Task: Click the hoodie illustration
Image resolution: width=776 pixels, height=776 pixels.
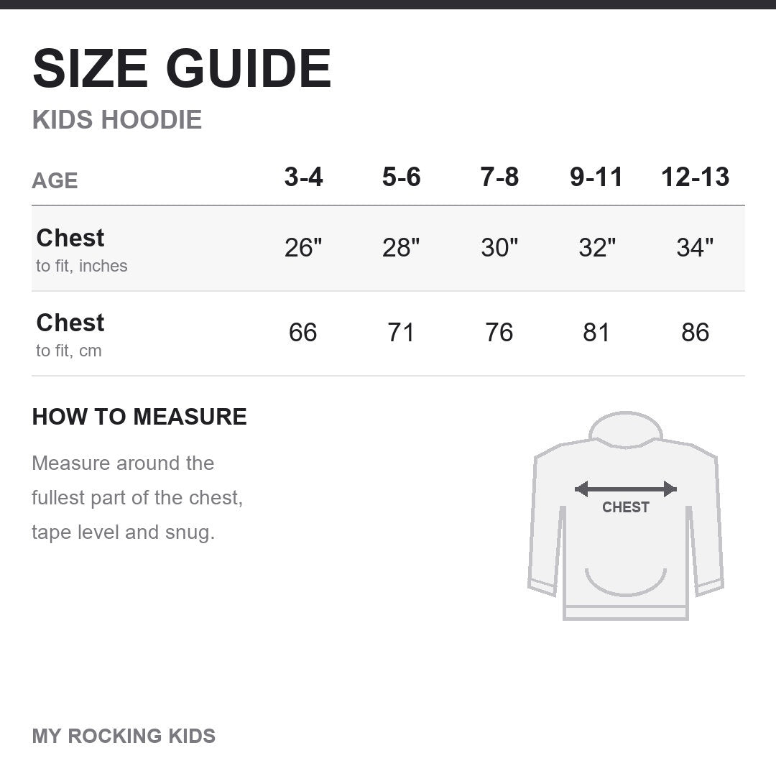Action: click(x=626, y=516)
